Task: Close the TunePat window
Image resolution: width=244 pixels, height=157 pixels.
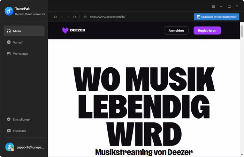Action: pyautogui.click(x=237, y=6)
